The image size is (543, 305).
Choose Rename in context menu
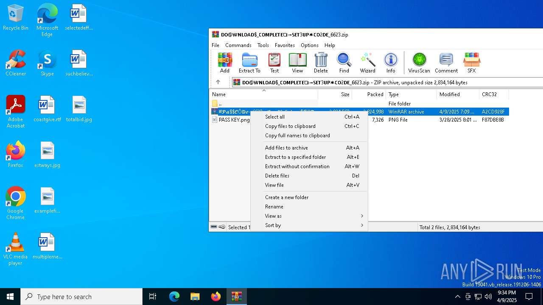[x=309, y=207]
